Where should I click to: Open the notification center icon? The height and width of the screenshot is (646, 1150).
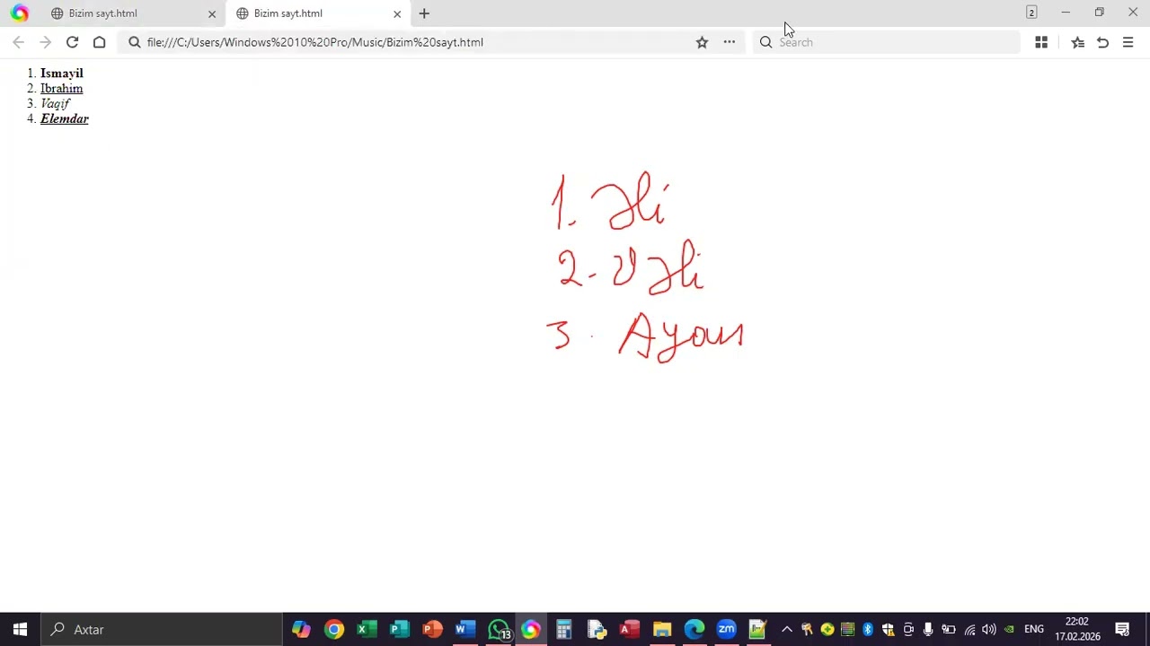pos(1122,630)
